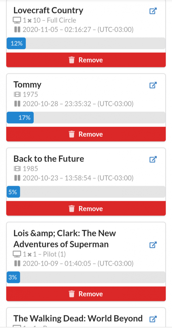Click trash icon in Tommy Remove button
The image size is (172, 329).
[x=72, y=134]
